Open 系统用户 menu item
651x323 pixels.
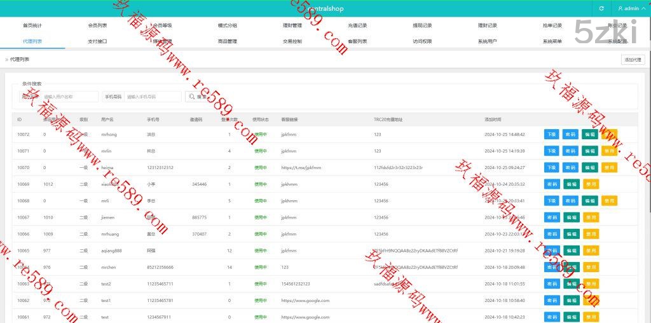tap(487, 41)
